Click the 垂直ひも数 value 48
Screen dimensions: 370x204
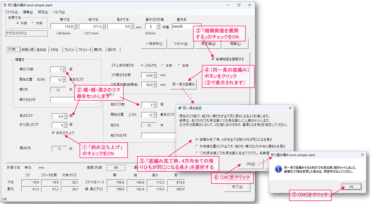pyautogui.click(x=116, y=168)
